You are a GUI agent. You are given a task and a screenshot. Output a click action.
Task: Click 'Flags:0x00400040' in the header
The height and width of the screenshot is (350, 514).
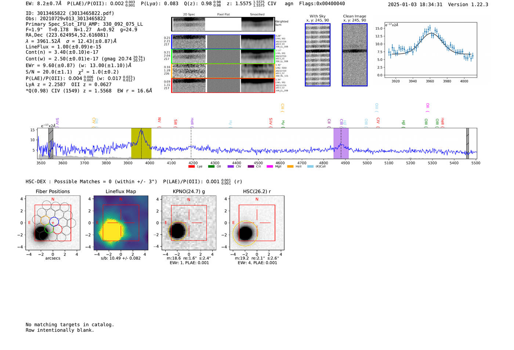[x=322, y=4]
